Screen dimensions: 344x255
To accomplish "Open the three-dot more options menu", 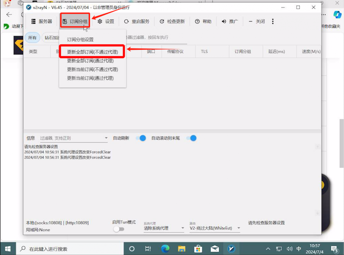I will [273, 21].
